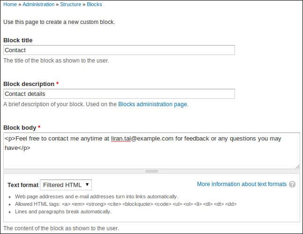Screen dimensions: 303x234
Task: Click the Block body label
Action: (20, 128)
